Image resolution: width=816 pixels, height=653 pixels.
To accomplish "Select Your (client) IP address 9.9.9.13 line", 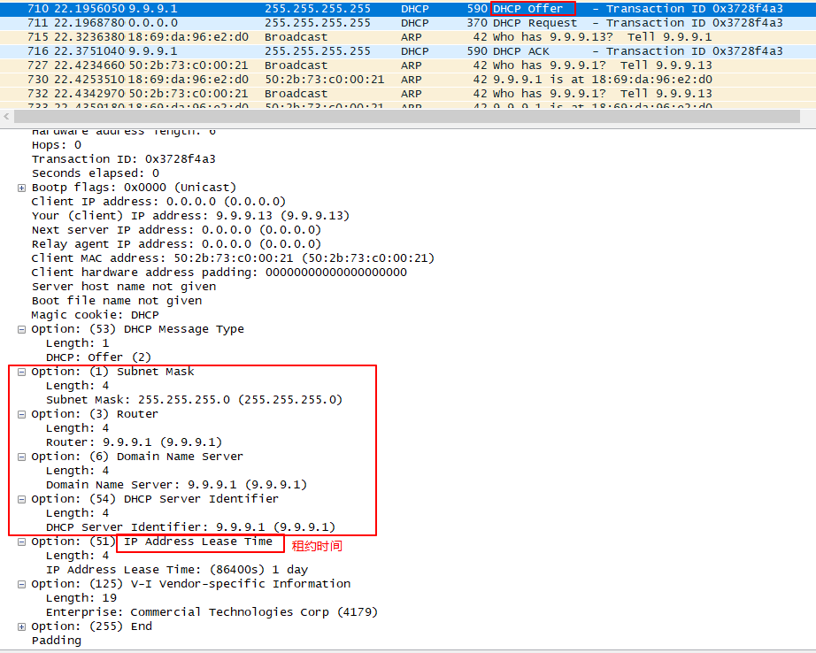I will pos(190,216).
